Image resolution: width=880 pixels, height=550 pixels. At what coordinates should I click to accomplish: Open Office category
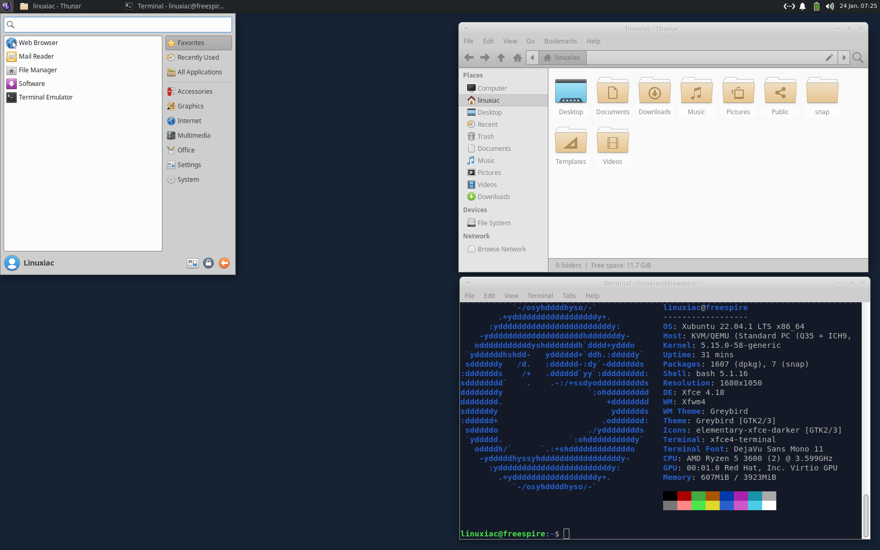199,150
